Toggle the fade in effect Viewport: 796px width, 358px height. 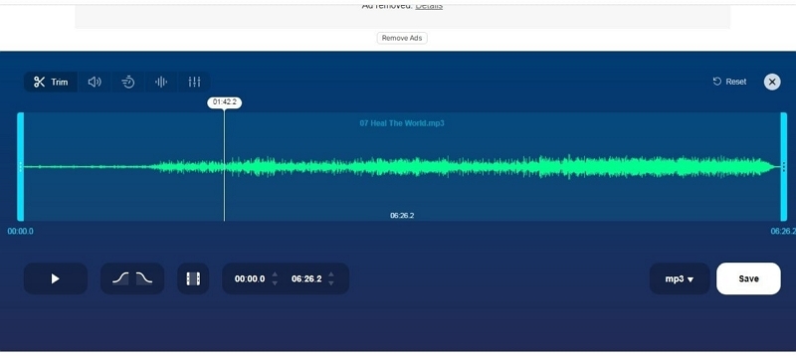(120, 278)
